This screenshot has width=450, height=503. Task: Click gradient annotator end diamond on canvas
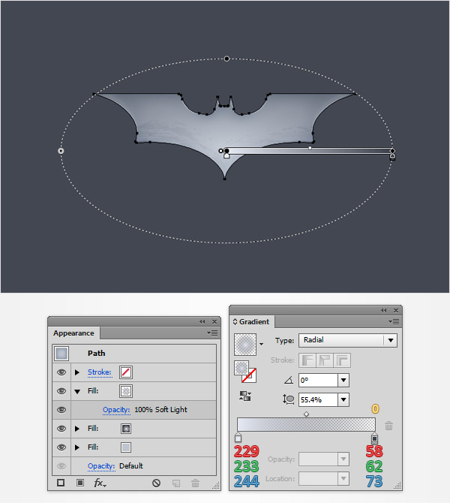[x=393, y=151]
